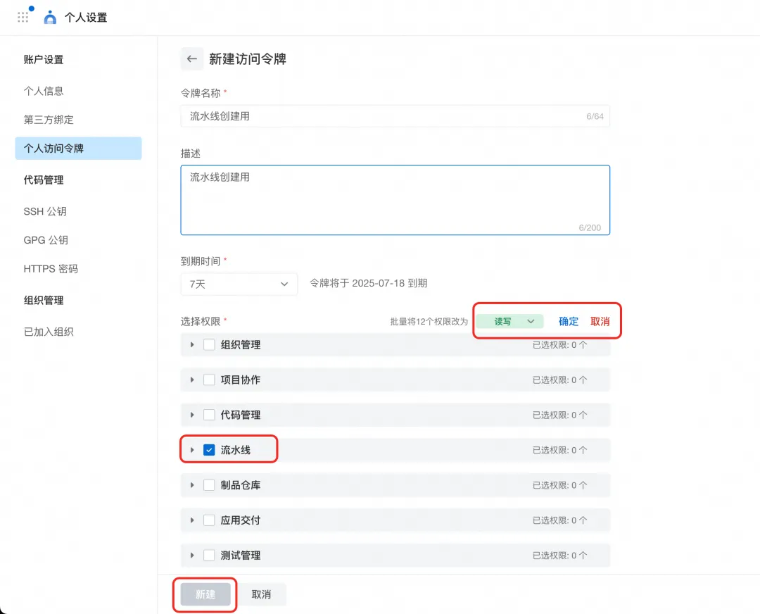Expand the 制品仓库 permission group arrow

pyautogui.click(x=192, y=485)
